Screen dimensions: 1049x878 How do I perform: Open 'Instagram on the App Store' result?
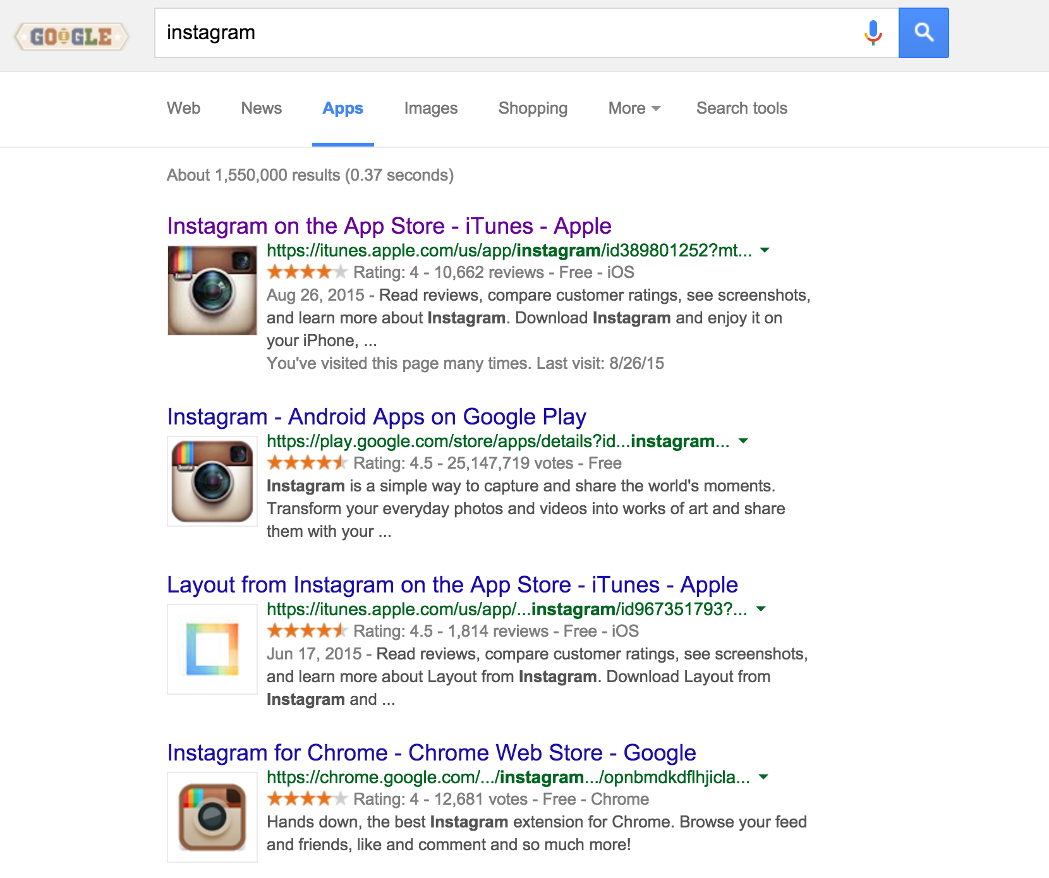[389, 226]
